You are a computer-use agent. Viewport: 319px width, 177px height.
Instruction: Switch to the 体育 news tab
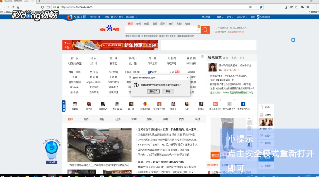(166, 119)
